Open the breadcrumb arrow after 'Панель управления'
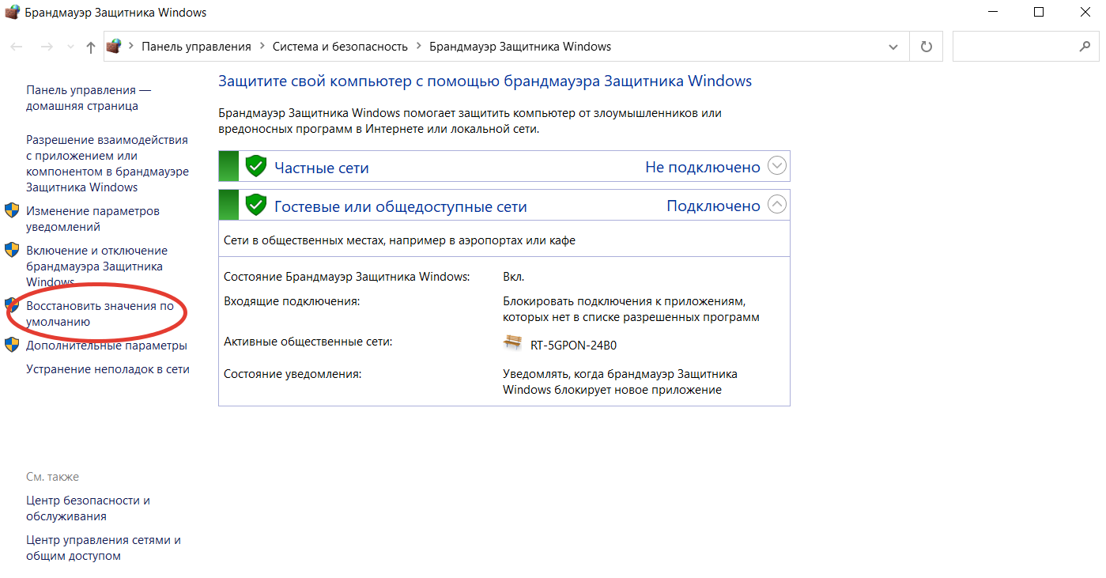The width and height of the screenshot is (1106, 578). (x=262, y=47)
